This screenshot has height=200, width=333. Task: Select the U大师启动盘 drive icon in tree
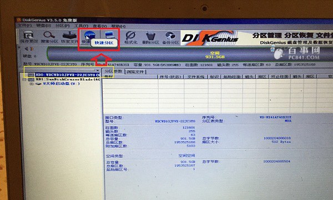point(38,84)
